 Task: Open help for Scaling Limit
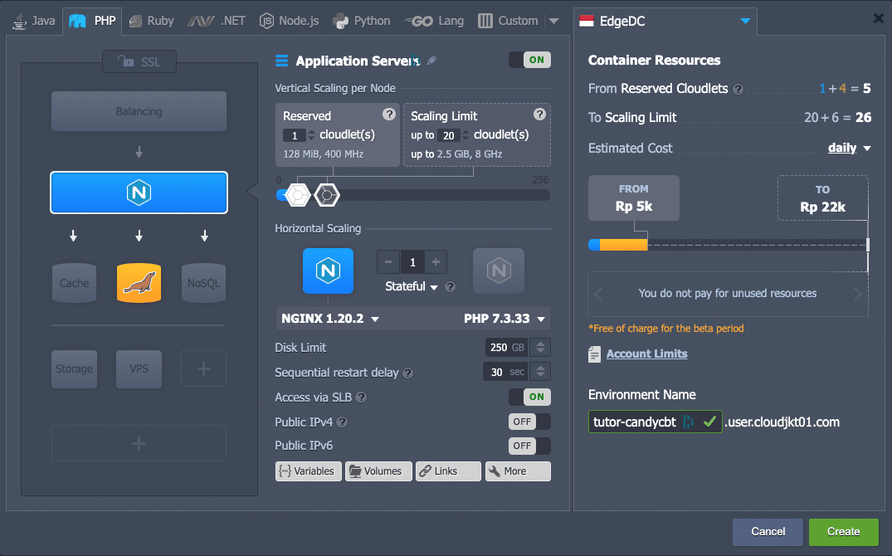(x=540, y=115)
